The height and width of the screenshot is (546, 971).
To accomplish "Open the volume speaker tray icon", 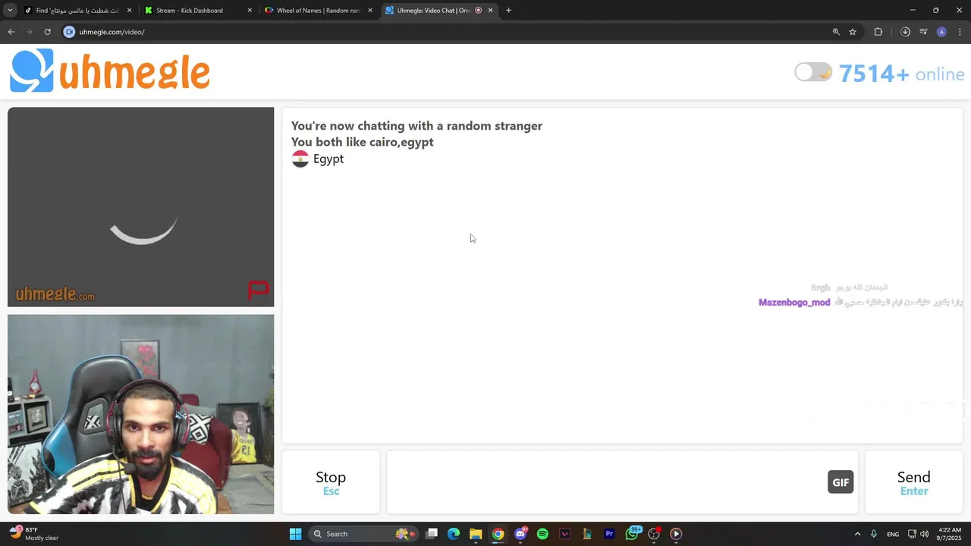I will (924, 534).
